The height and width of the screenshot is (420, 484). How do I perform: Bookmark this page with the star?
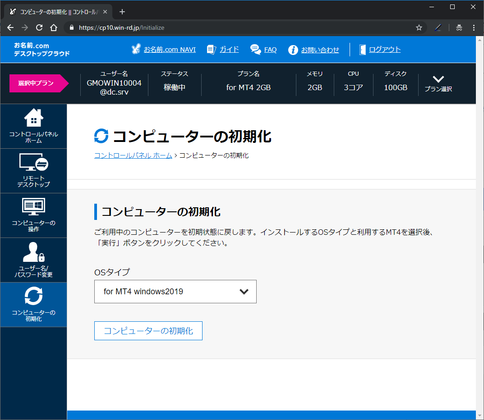(419, 28)
